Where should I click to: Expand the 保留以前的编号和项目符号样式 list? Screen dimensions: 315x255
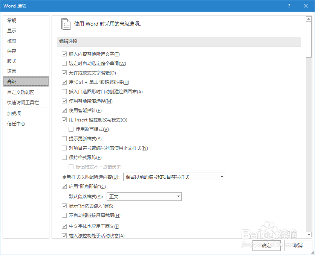pos(222,177)
